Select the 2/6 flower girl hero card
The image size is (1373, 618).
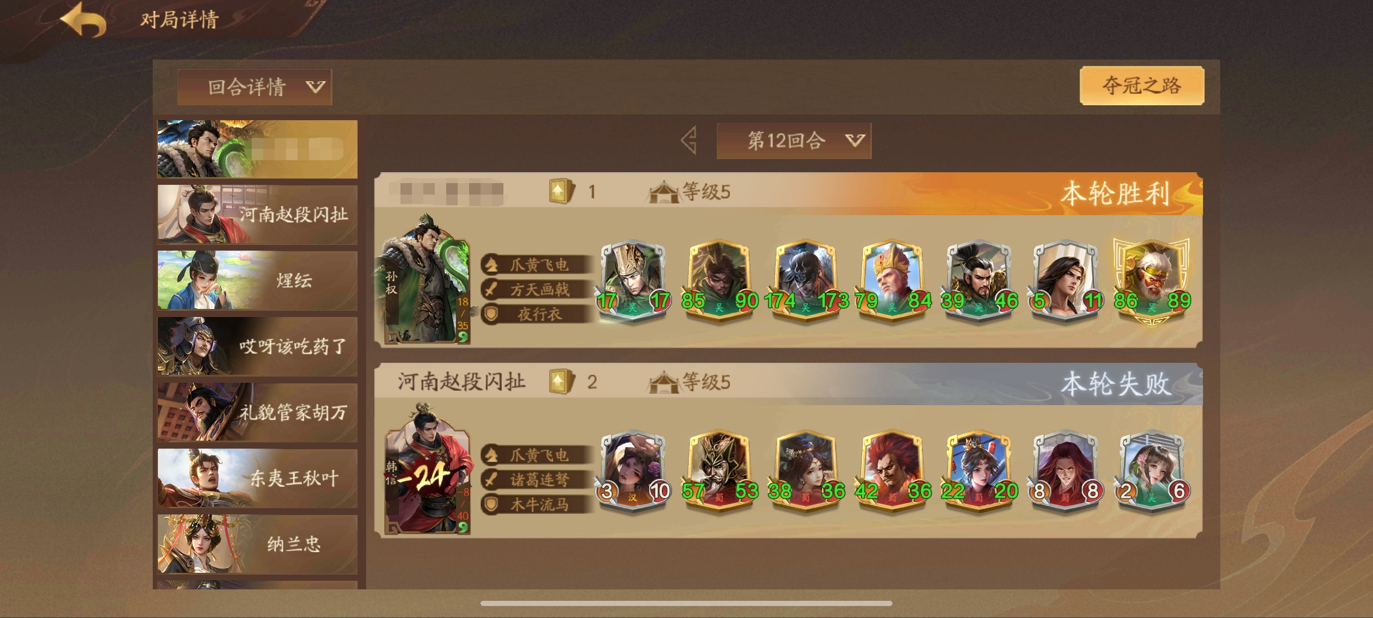pyautogui.click(x=1152, y=472)
